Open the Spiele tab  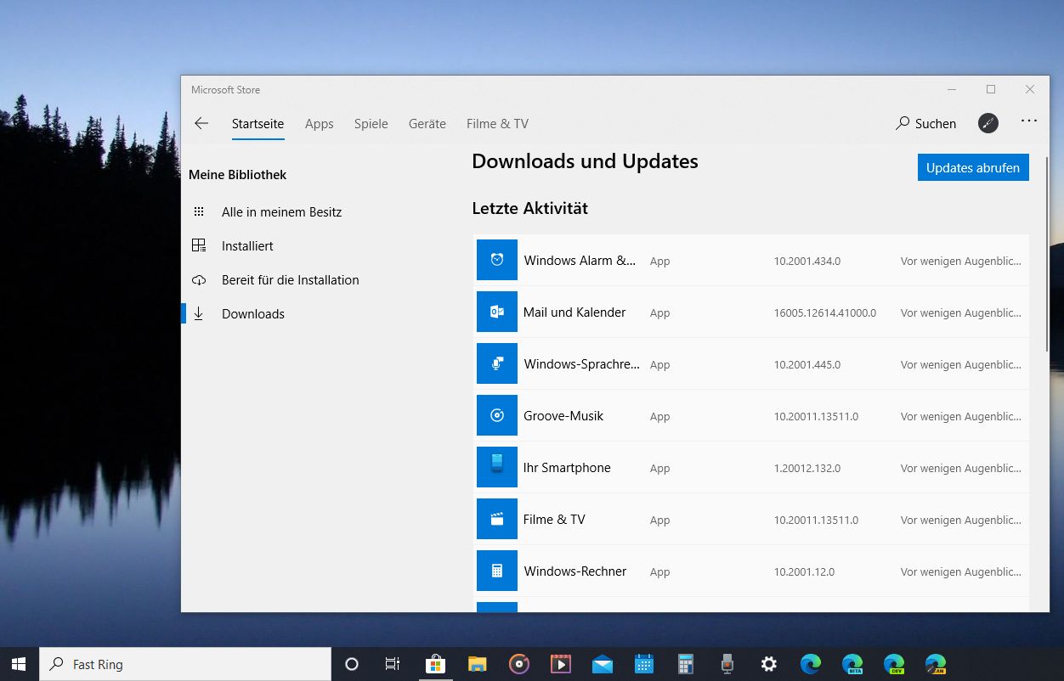[x=371, y=124]
